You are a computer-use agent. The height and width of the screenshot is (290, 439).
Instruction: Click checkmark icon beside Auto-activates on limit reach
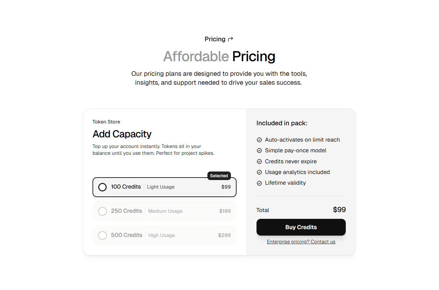coord(259,139)
